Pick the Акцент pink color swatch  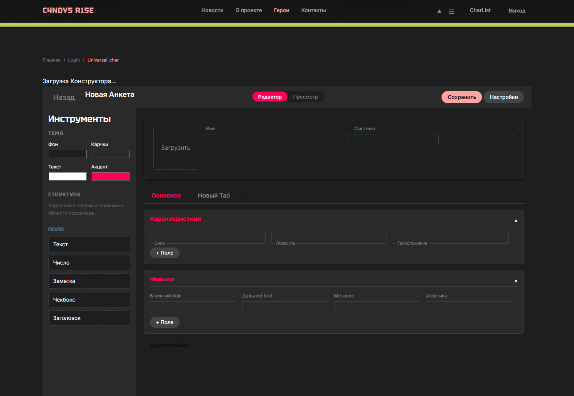110,176
